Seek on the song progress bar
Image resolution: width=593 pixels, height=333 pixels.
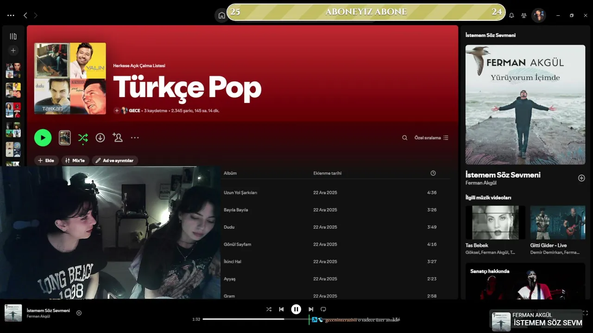pos(296,319)
